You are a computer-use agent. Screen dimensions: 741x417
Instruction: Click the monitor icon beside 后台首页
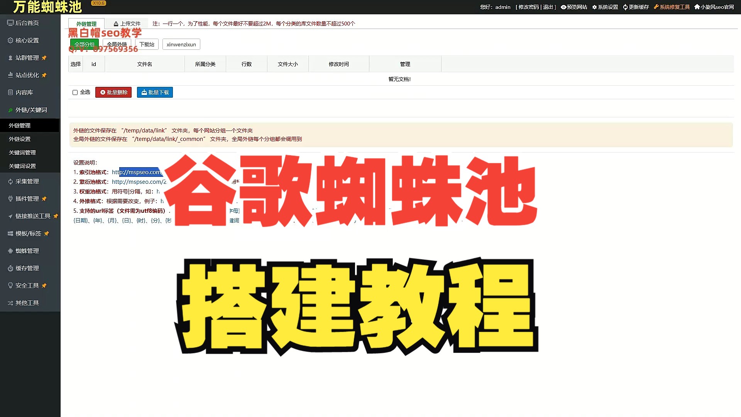point(10,23)
